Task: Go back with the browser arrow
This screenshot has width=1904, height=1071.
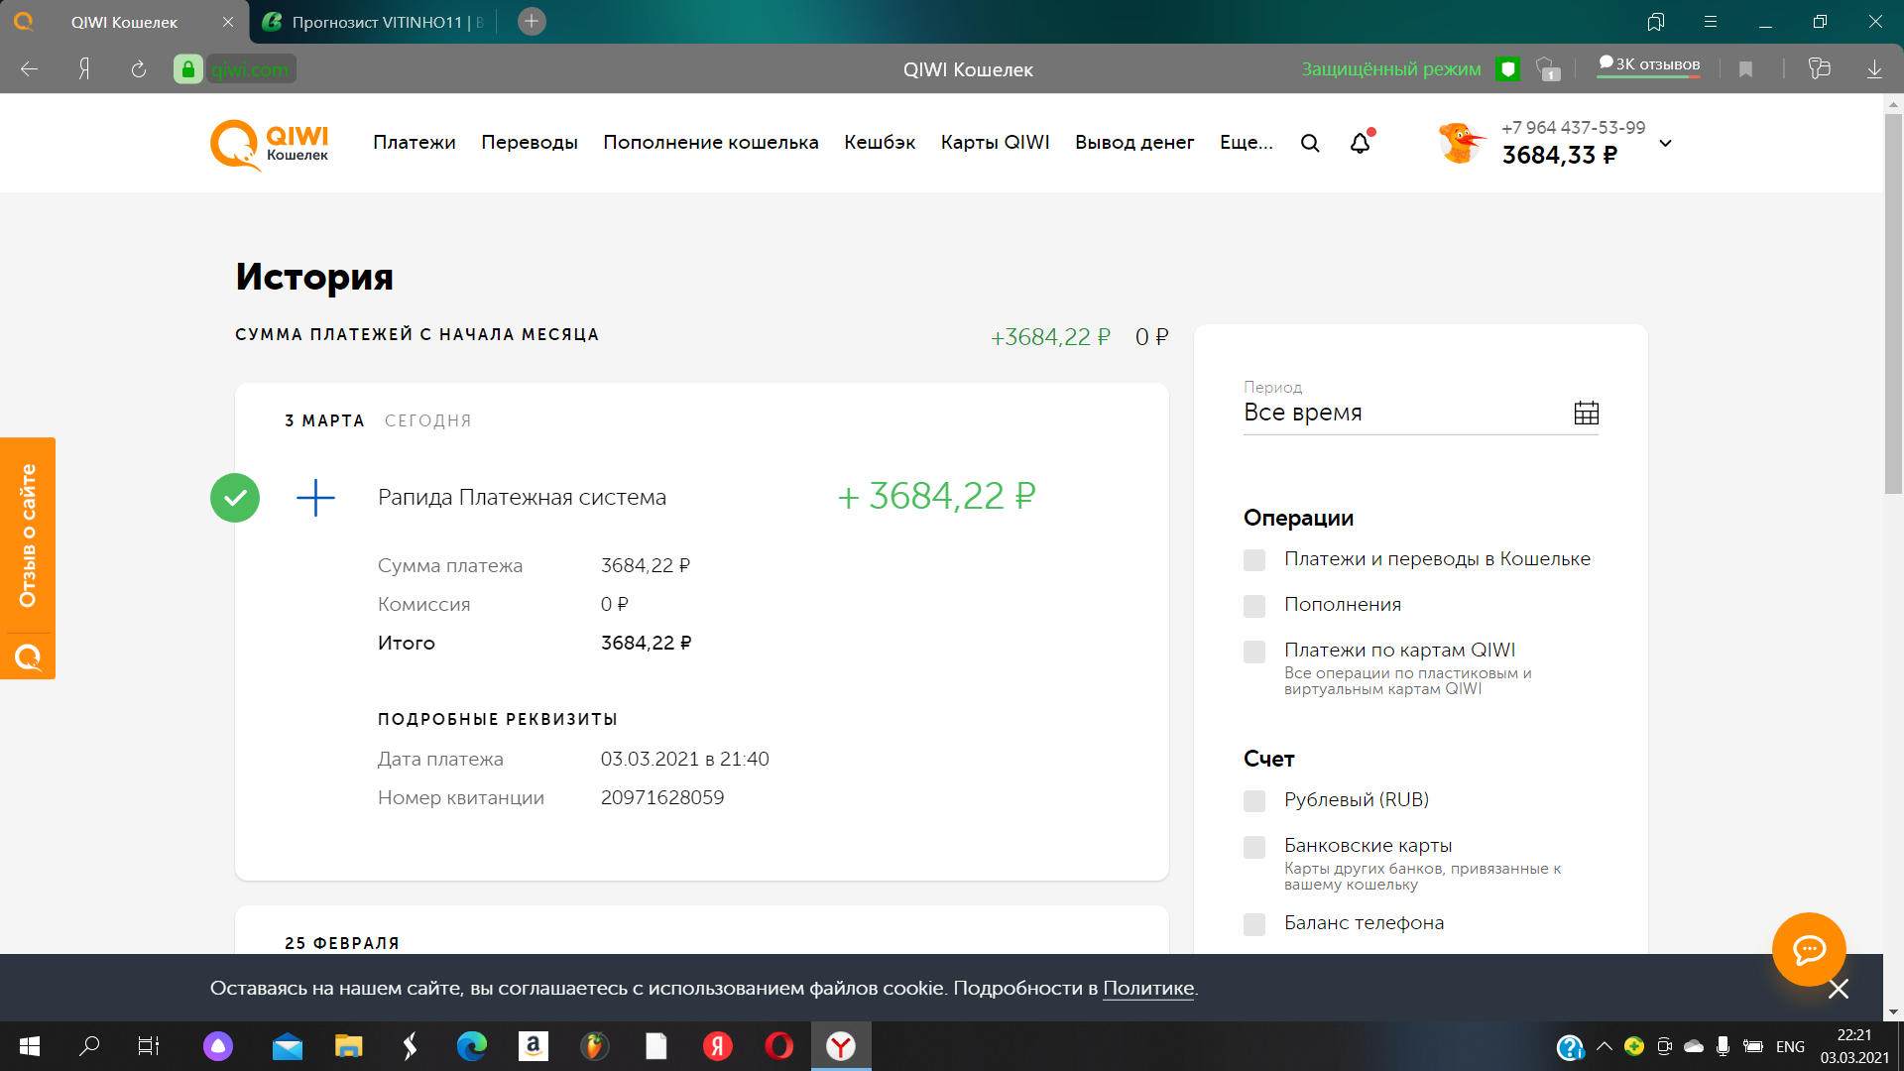Action: click(x=30, y=69)
